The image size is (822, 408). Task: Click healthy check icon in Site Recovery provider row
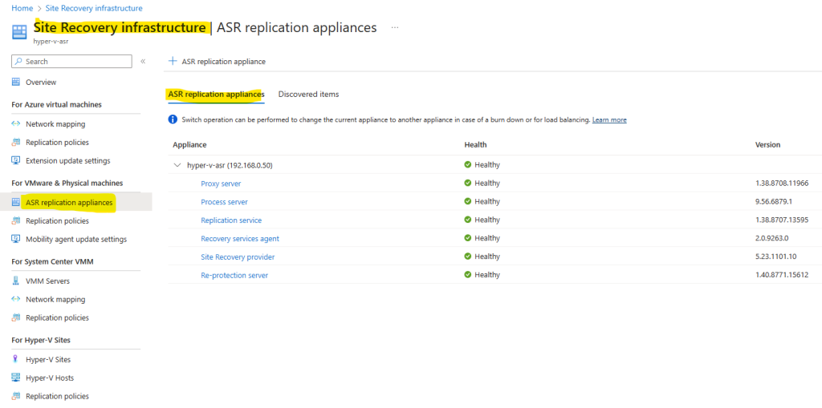click(468, 257)
